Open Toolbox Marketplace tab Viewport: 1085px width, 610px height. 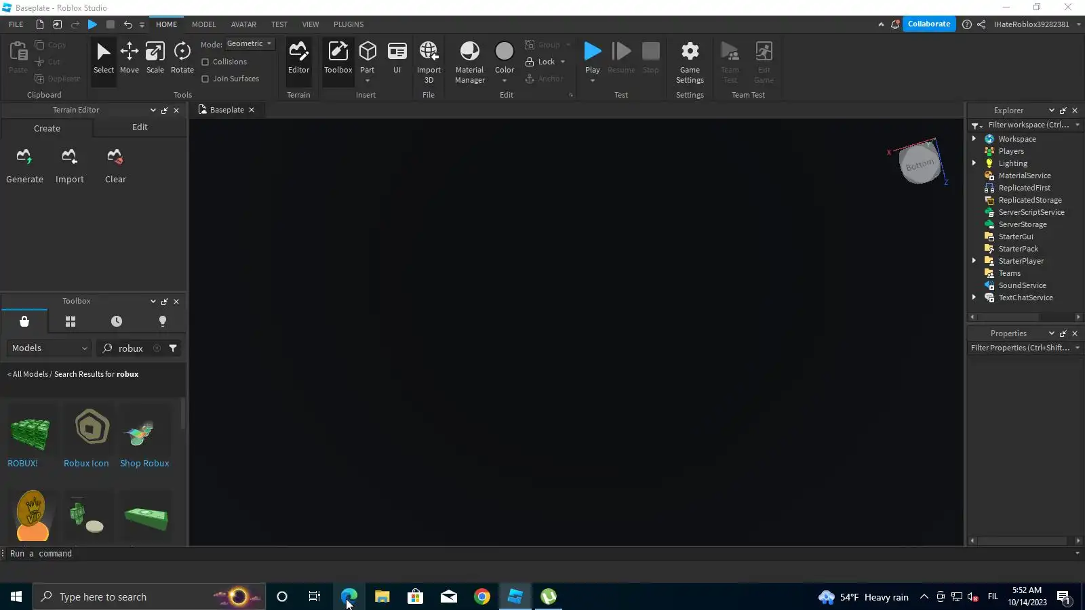click(x=24, y=321)
